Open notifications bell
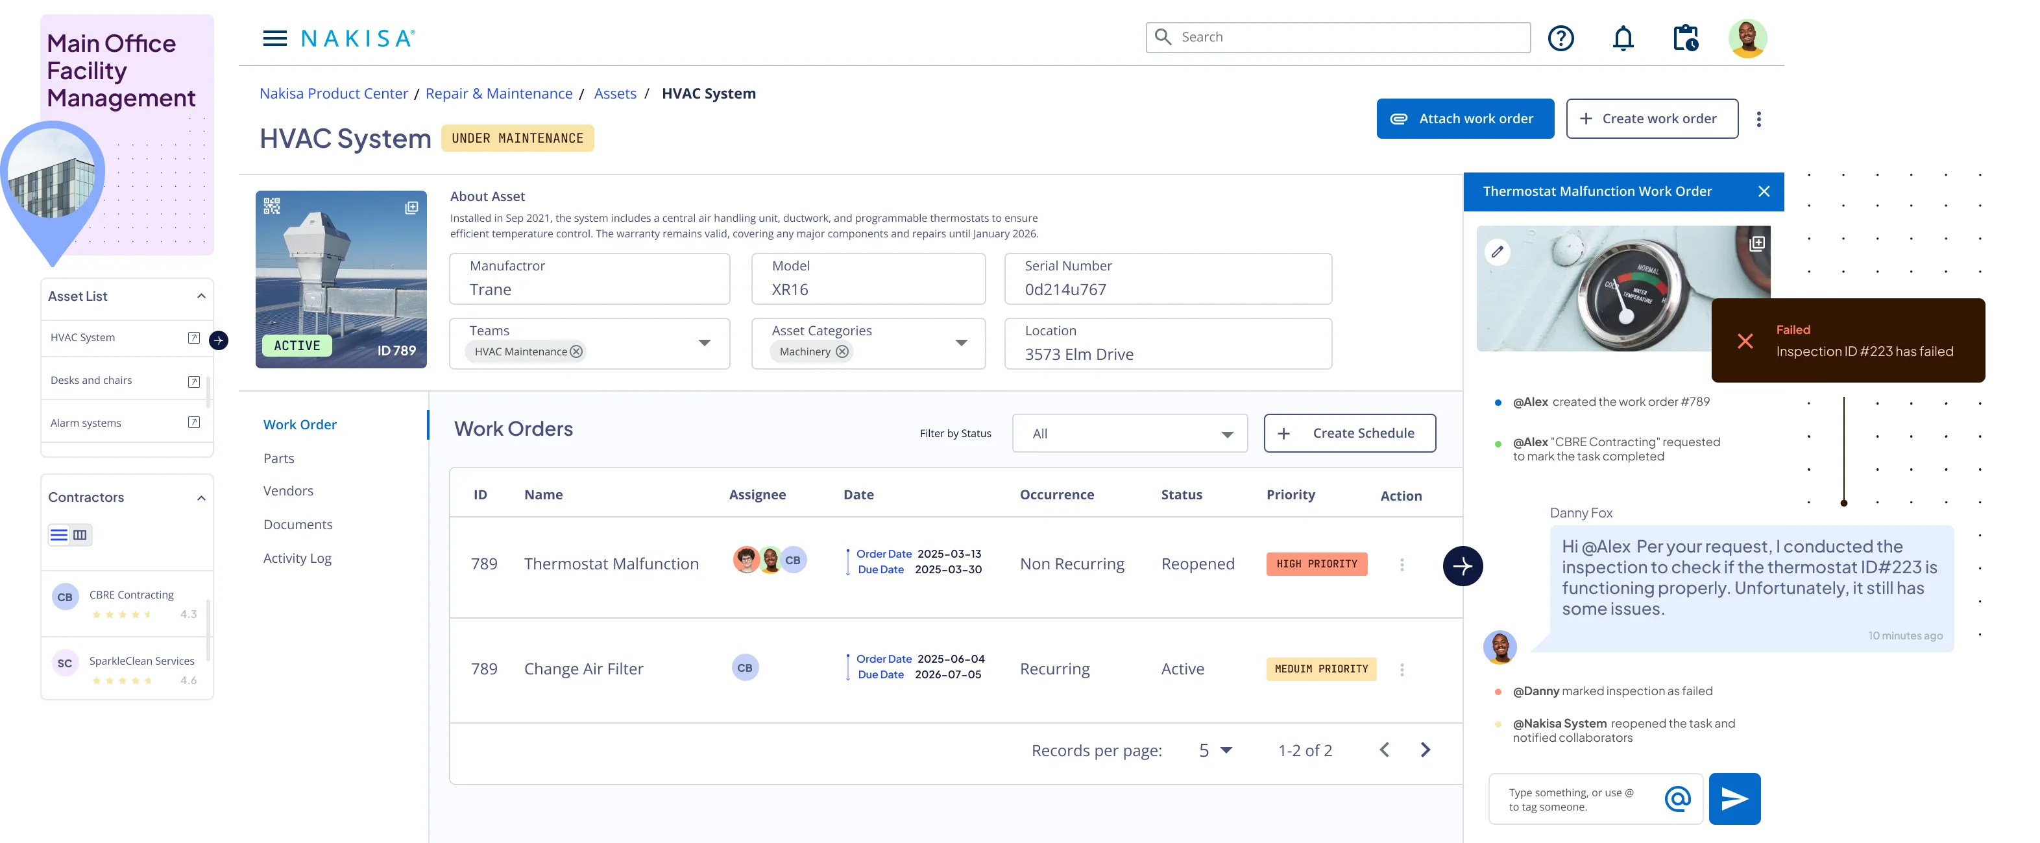2040x843 pixels. 1623,38
